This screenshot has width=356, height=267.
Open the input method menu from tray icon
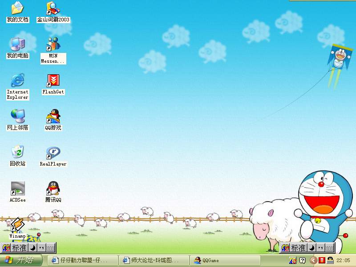coord(293,260)
